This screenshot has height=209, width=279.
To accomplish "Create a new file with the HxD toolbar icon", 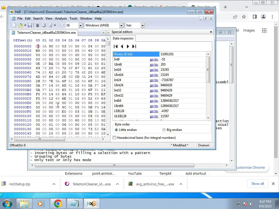I will point(14,25).
